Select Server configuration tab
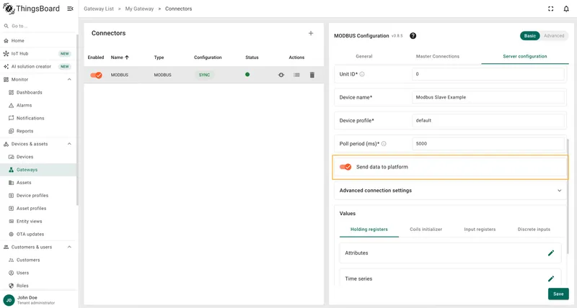 coord(525,57)
